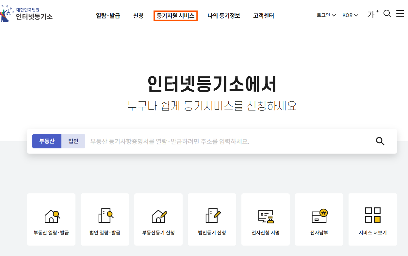
Task: Open the 열람·발급 menu
Action: pyautogui.click(x=108, y=16)
